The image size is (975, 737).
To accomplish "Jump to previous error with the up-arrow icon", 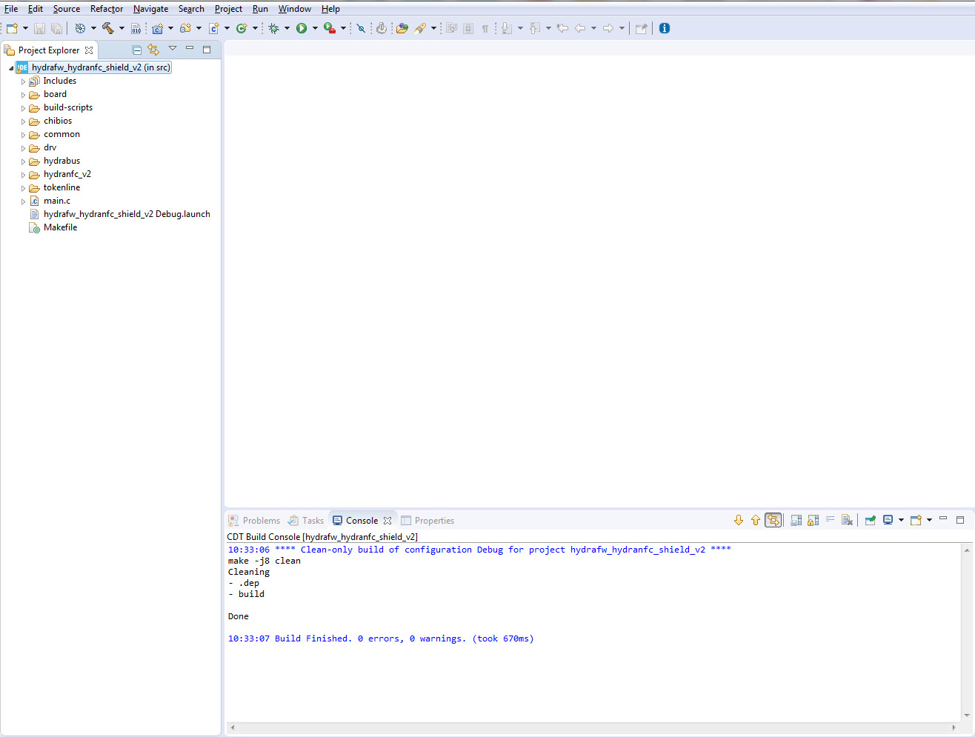I will (755, 519).
